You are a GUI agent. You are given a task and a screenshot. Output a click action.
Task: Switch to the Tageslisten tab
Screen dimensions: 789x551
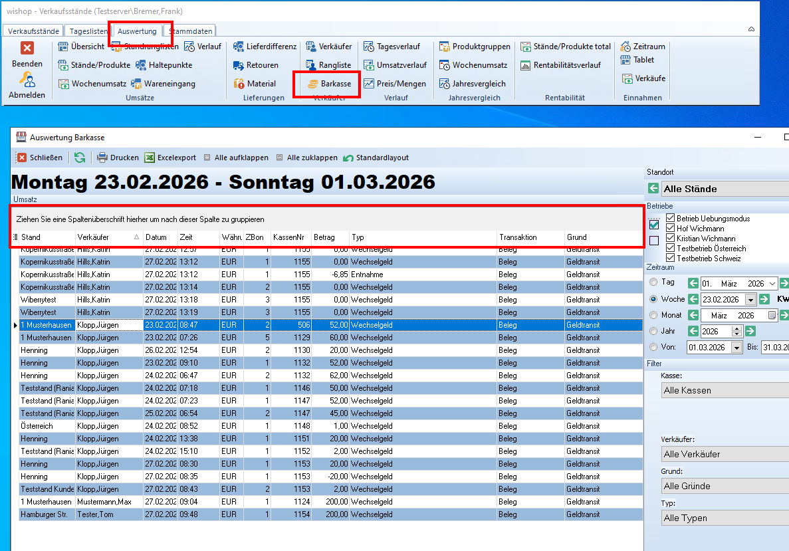click(88, 31)
